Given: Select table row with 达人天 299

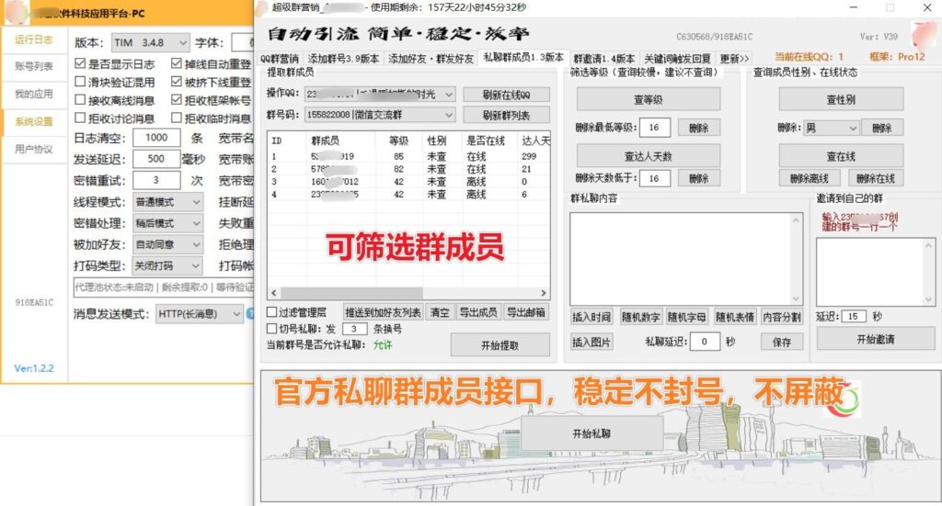Looking at the screenshot, I should click(408, 156).
